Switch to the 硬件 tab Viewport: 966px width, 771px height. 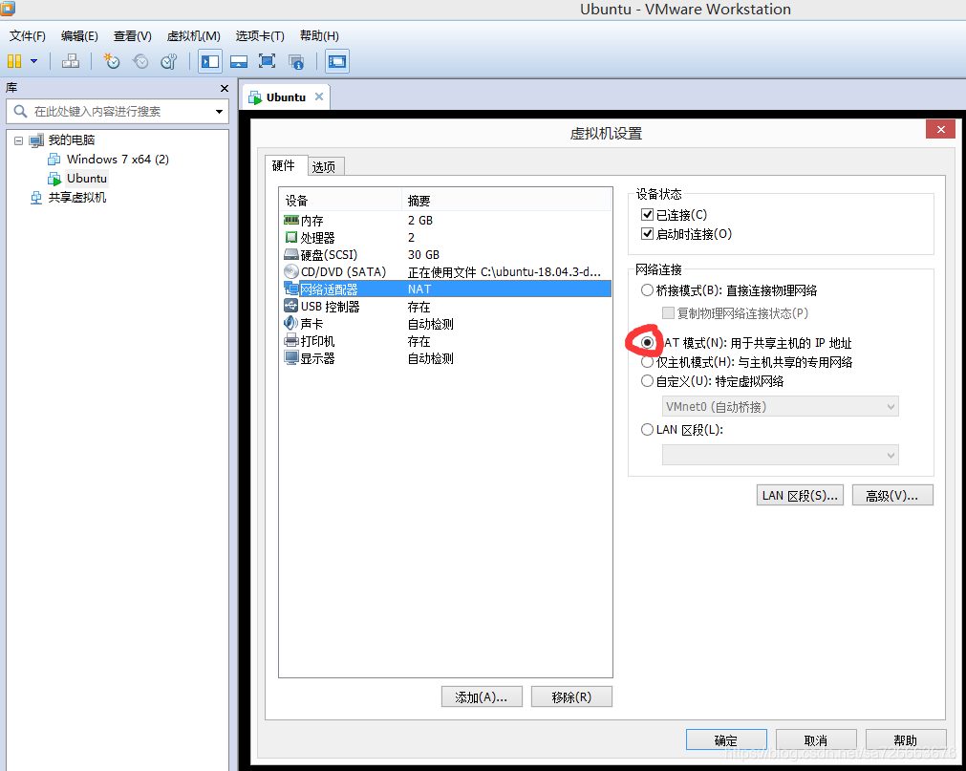tap(284, 165)
